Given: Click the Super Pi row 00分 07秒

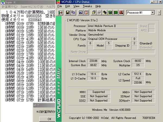Looking at the screenshot, I should point(30,24).
